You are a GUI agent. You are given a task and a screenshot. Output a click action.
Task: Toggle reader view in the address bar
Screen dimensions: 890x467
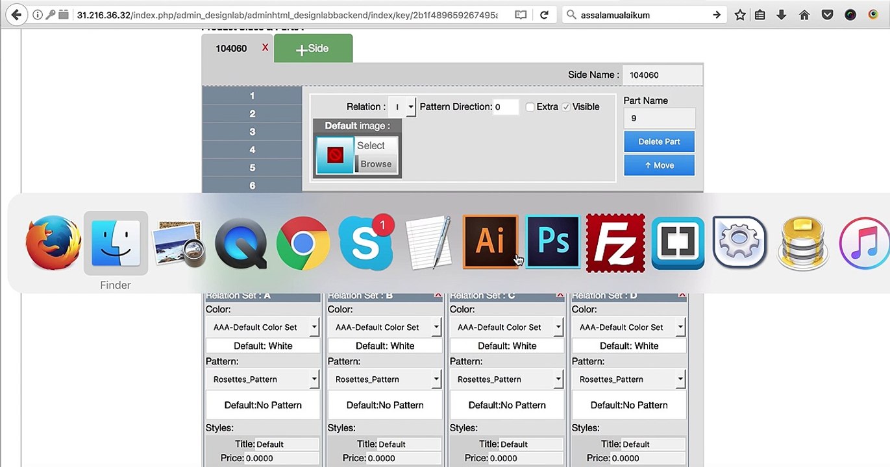(x=521, y=15)
